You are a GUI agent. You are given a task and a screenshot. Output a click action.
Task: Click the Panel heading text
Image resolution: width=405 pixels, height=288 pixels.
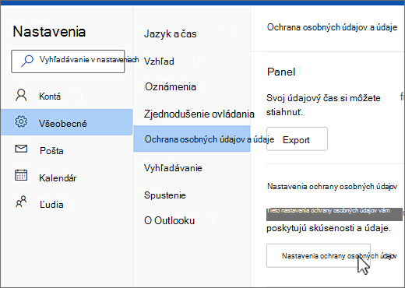281,72
